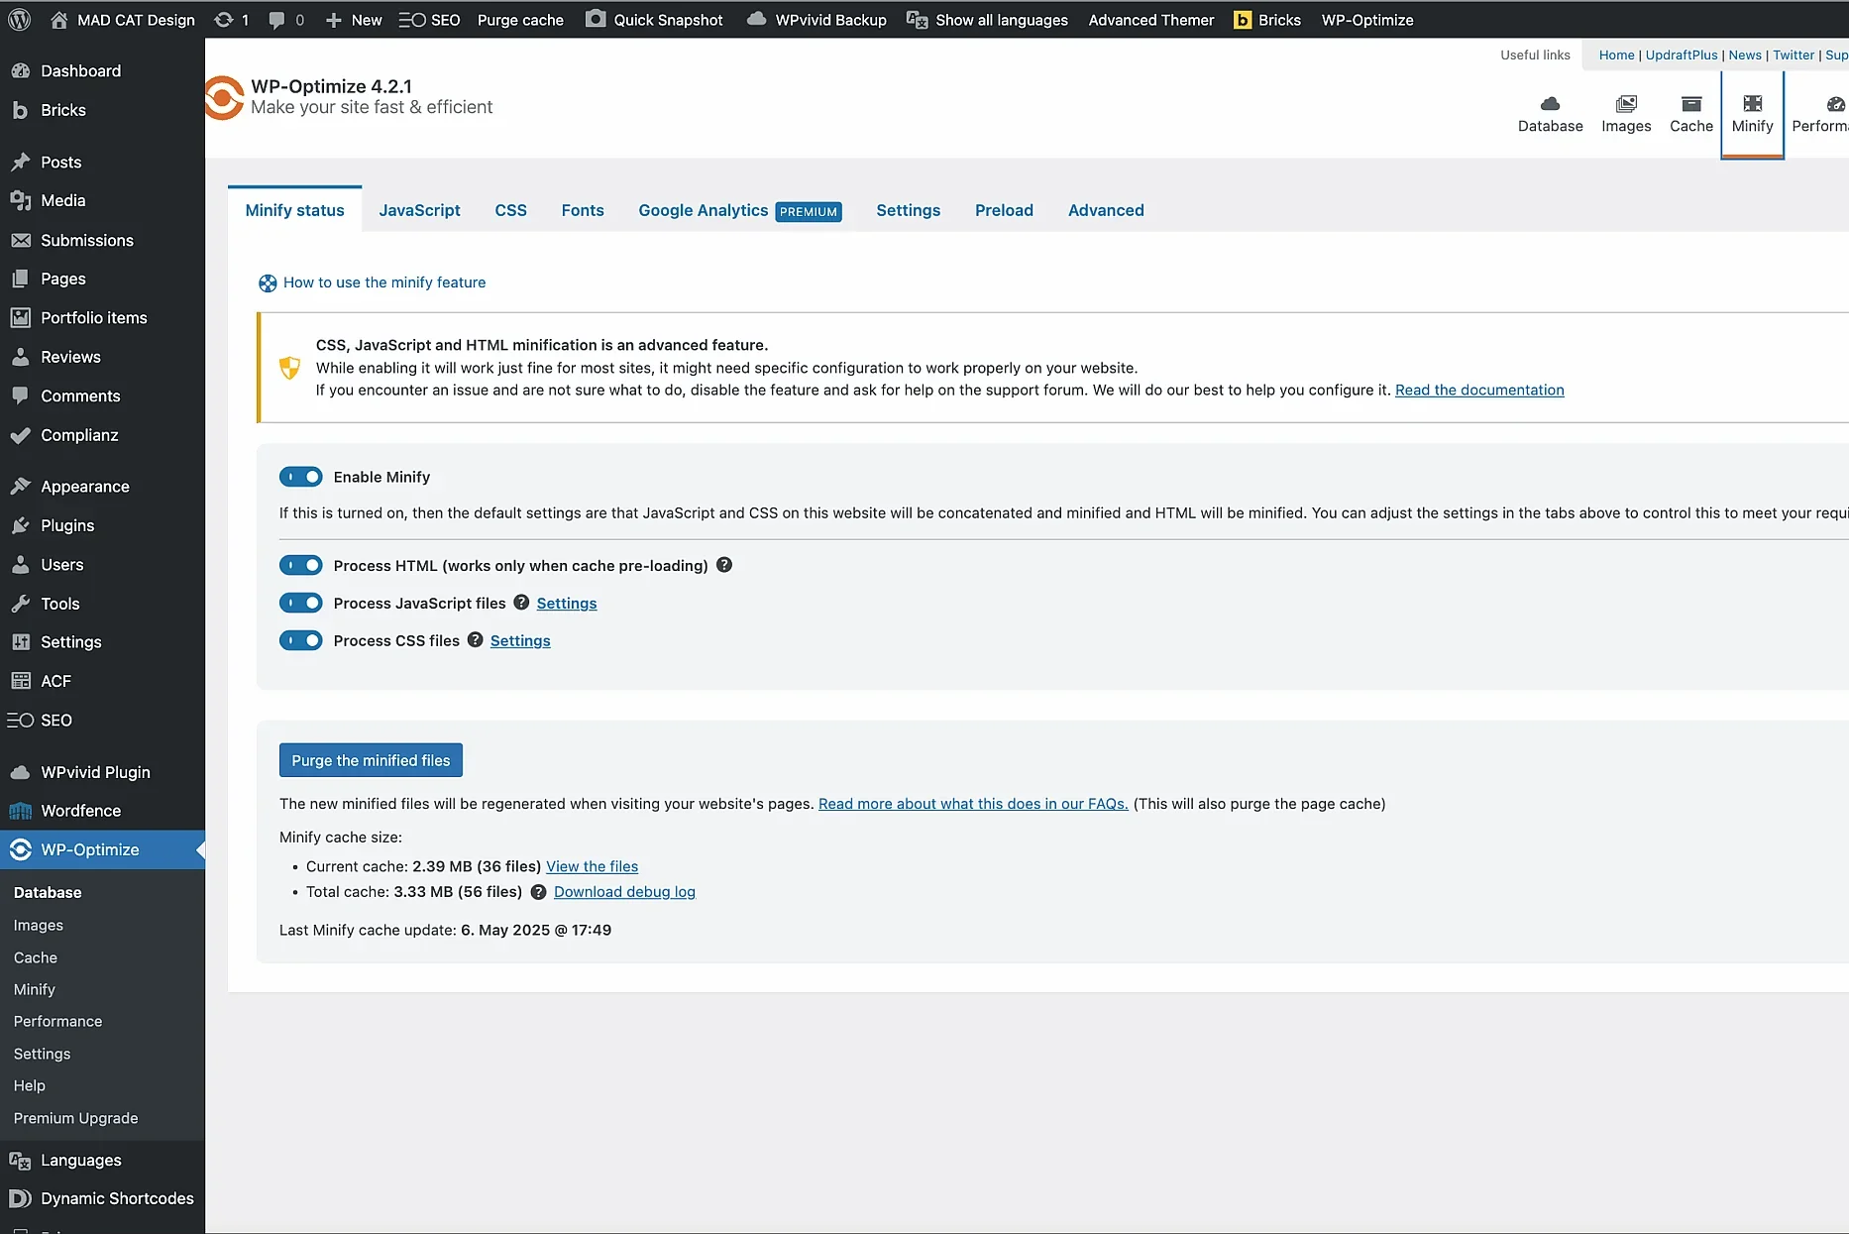
Task: Click the plus New icon in admin bar
Action: (x=334, y=20)
